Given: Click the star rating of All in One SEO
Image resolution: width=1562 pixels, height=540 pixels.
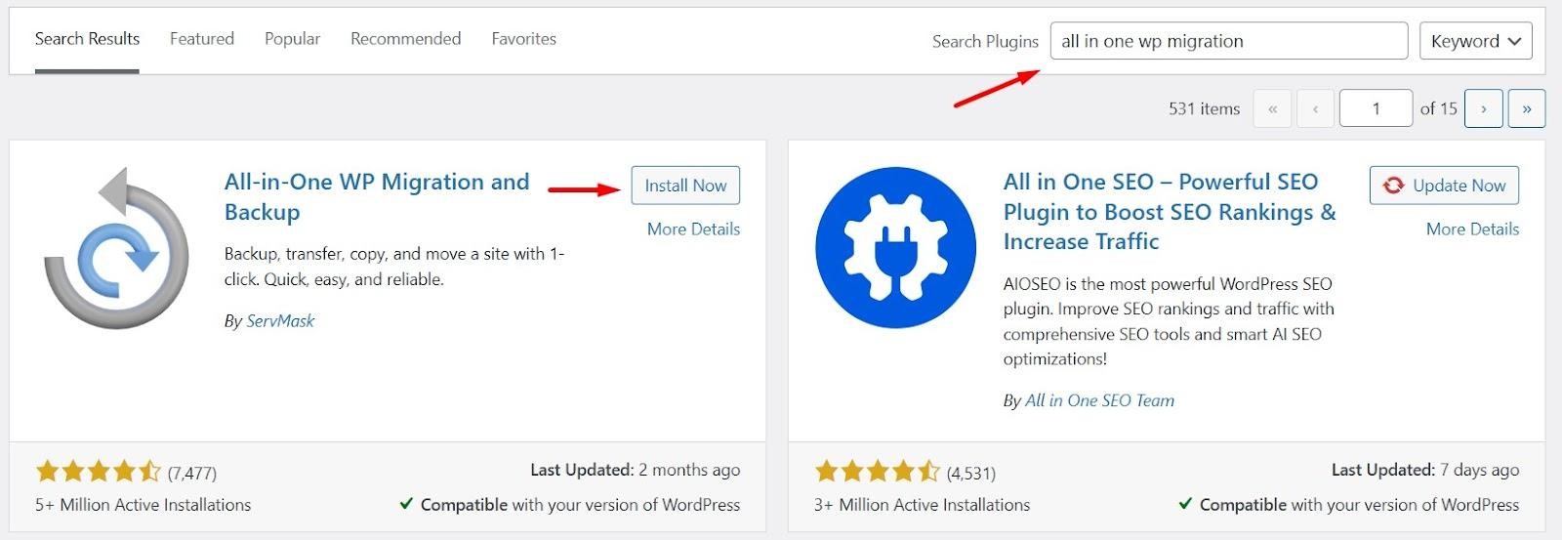Looking at the screenshot, I should pyautogui.click(x=877, y=473).
